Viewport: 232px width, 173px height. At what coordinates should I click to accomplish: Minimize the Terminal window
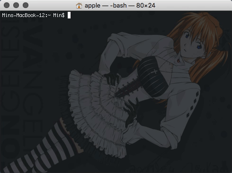pos(16,5)
